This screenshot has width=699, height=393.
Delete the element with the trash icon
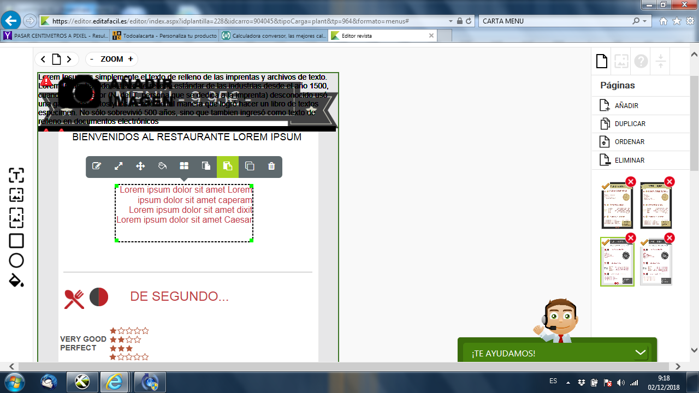[271, 166]
